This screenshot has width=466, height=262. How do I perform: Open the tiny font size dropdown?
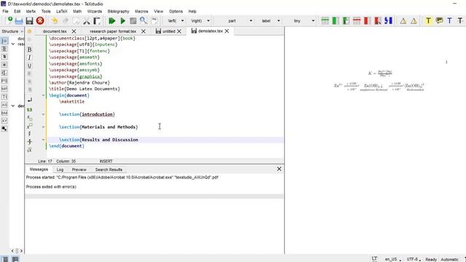313,21
